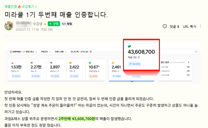This screenshot has height=128, width=208.
Task: Open help icon next to 조회
Action: point(35,71)
